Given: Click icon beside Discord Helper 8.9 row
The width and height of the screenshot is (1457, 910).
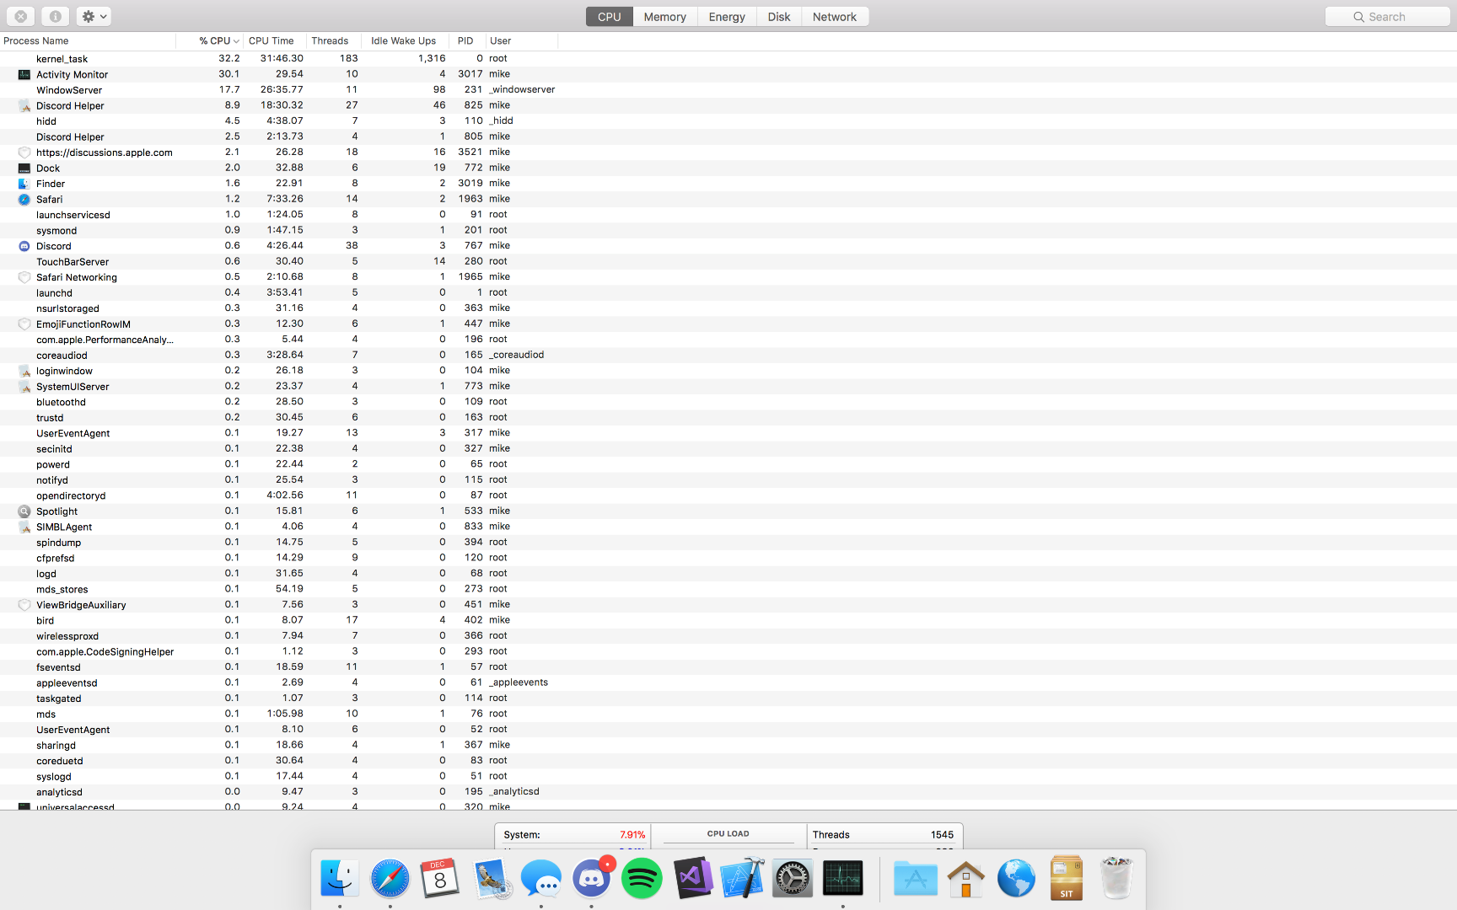Looking at the screenshot, I should (24, 105).
